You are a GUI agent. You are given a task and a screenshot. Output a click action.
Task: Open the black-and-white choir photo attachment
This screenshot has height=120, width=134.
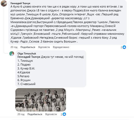click(41, 100)
